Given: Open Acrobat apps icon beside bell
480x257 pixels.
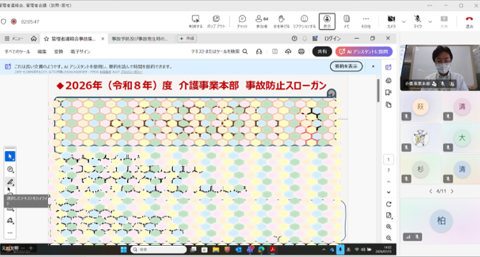Looking at the screenshot, I should click(314, 39).
